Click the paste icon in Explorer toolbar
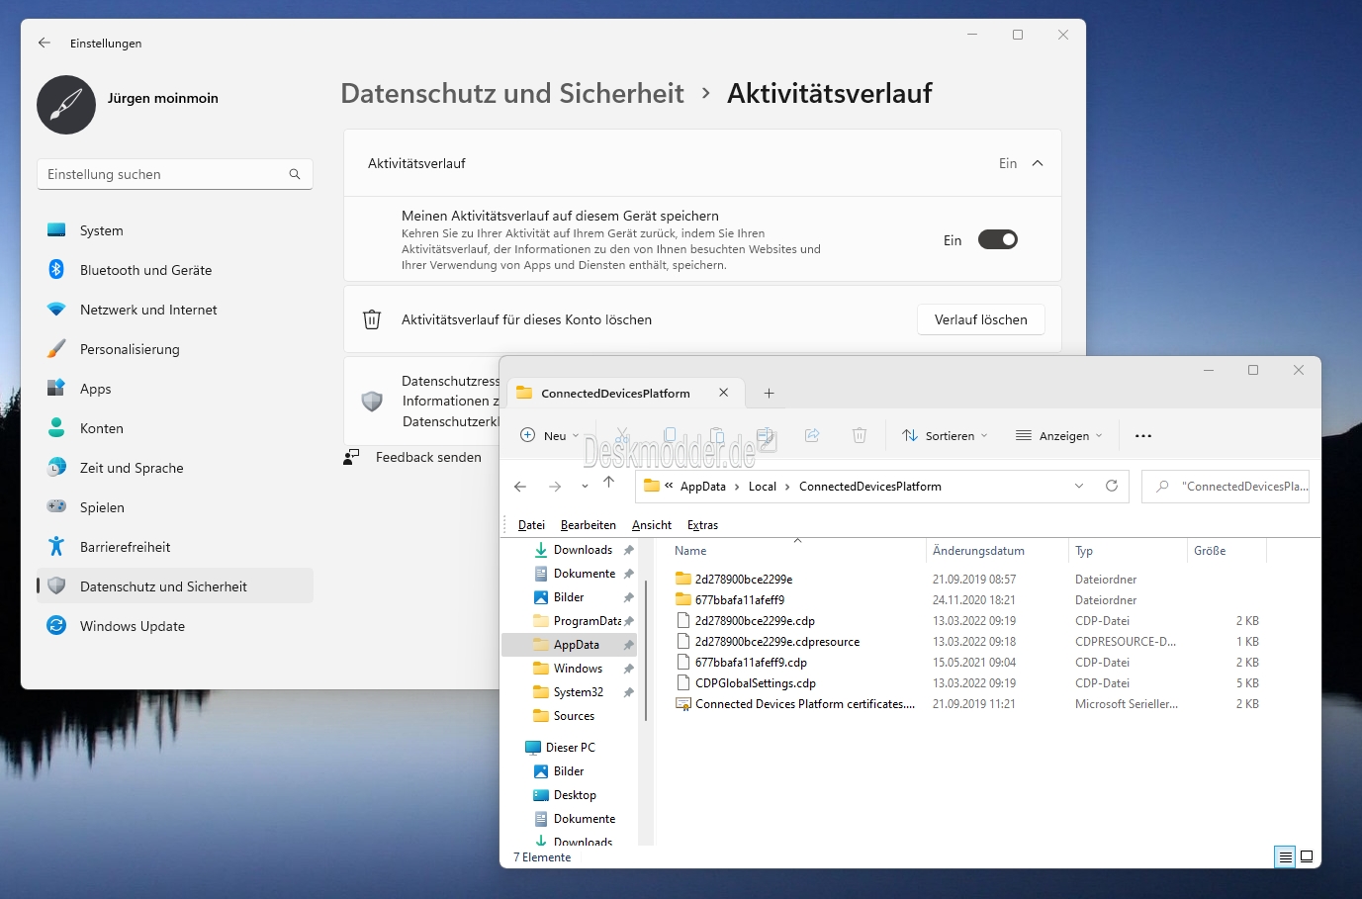The image size is (1362, 899). tap(717, 435)
